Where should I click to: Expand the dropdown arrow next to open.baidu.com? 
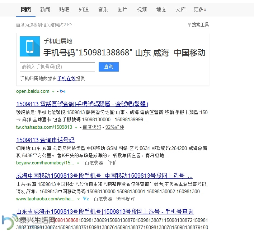tap(53, 91)
